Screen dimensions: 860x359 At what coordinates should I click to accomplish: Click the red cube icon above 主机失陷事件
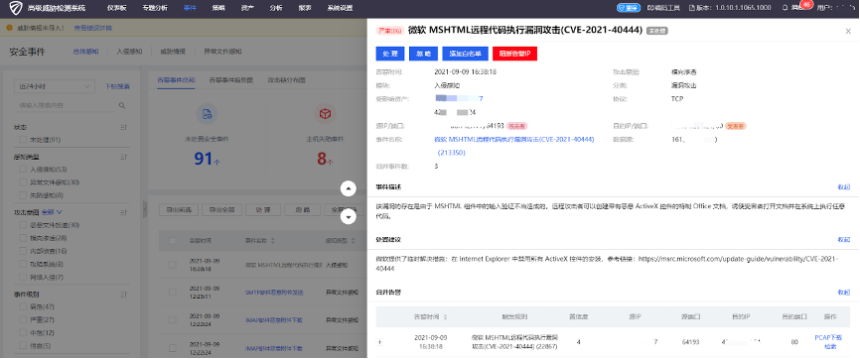click(326, 114)
